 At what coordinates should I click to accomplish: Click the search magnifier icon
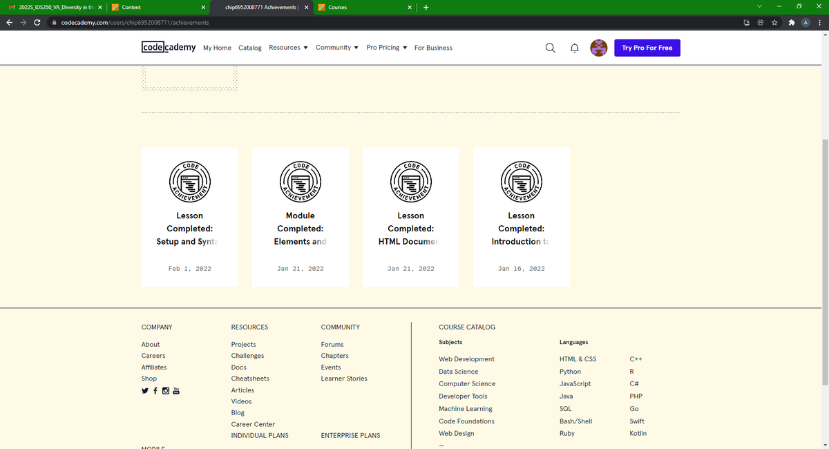coord(551,48)
